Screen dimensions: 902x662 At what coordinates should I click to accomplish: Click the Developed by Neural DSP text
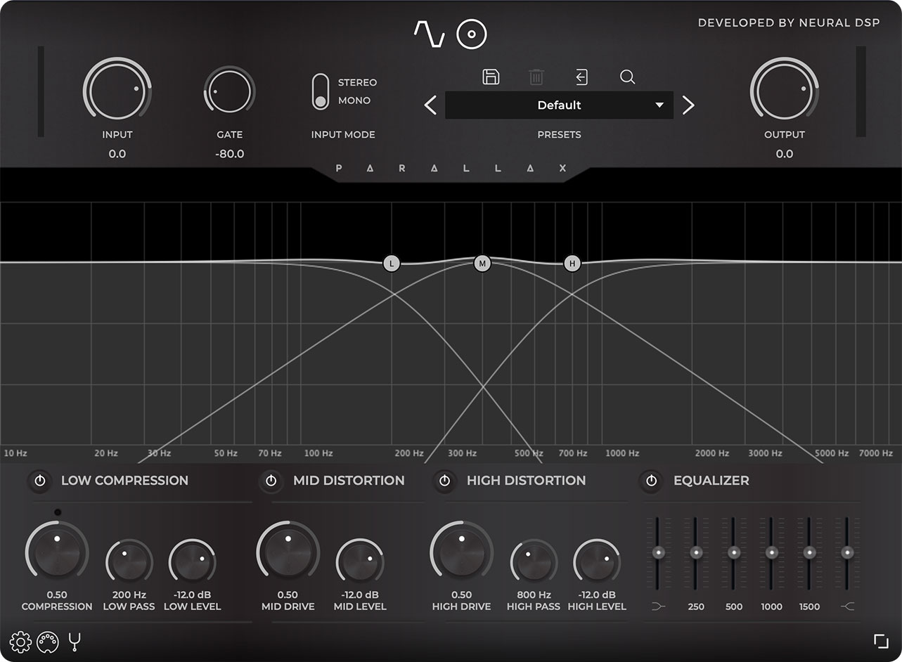click(789, 23)
